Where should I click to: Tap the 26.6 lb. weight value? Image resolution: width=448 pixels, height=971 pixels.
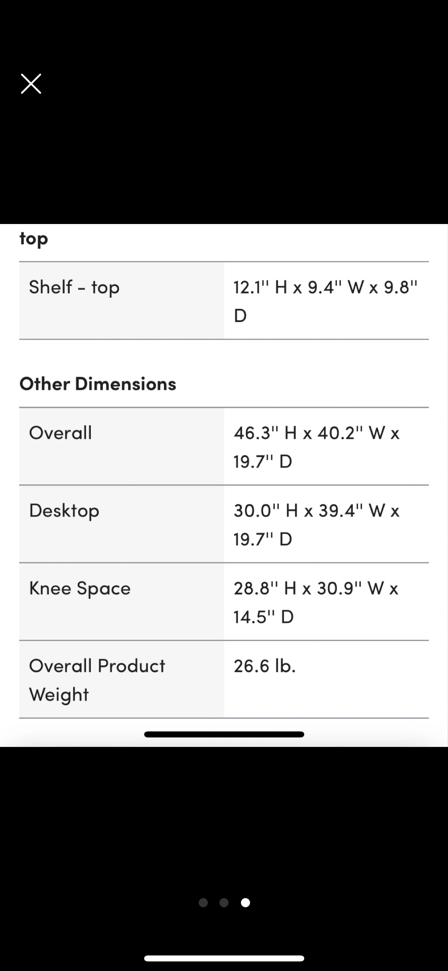(x=265, y=666)
